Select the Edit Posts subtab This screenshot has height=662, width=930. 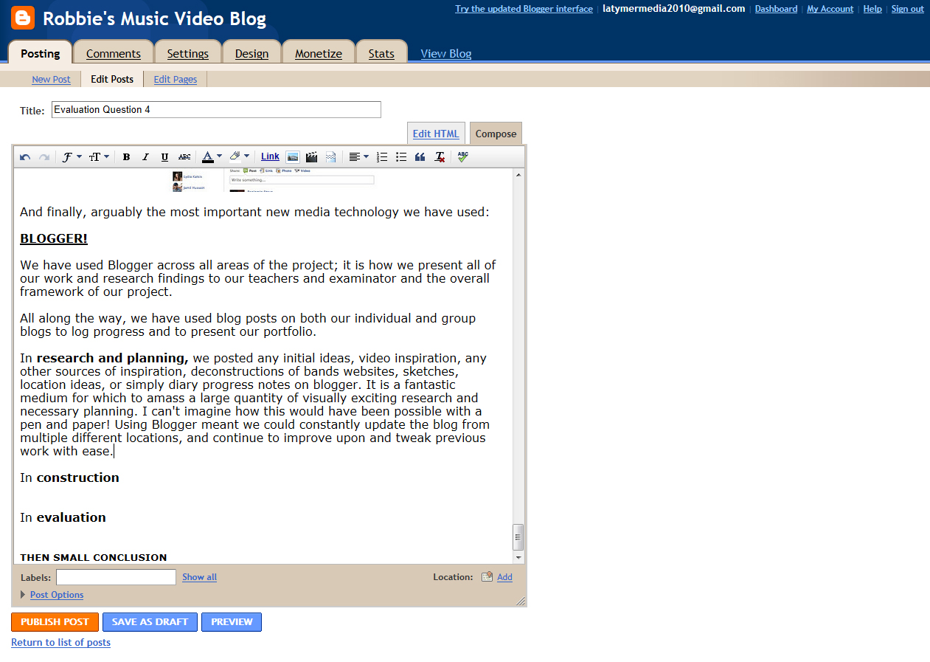pos(112,79)
